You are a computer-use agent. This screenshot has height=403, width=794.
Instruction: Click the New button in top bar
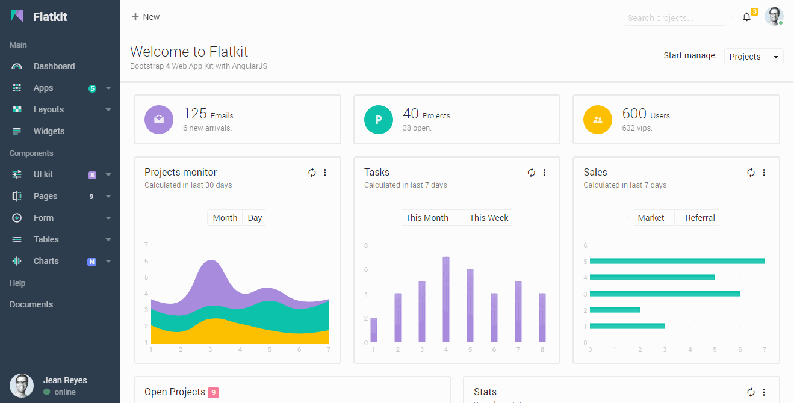pos(146,17)
